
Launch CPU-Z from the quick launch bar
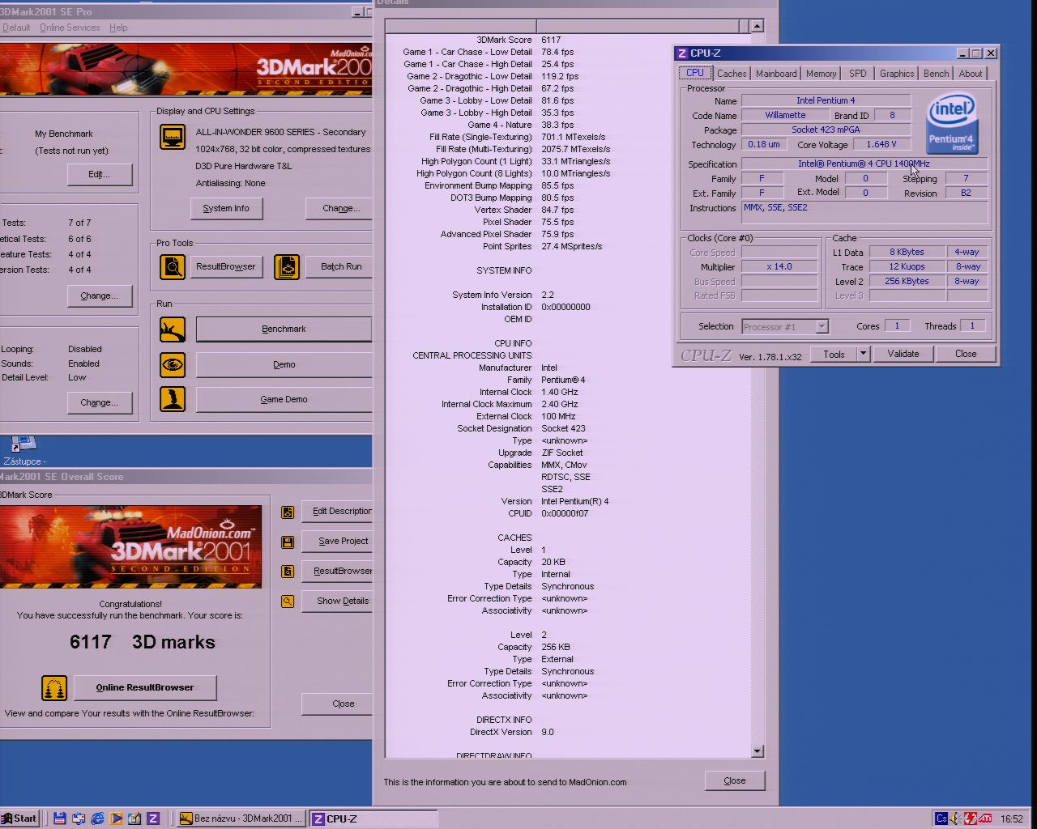tap(152, 818)
